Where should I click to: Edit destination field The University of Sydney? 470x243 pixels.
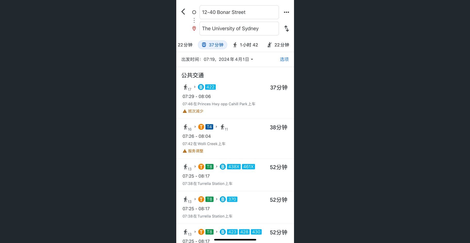coord(239,29)
